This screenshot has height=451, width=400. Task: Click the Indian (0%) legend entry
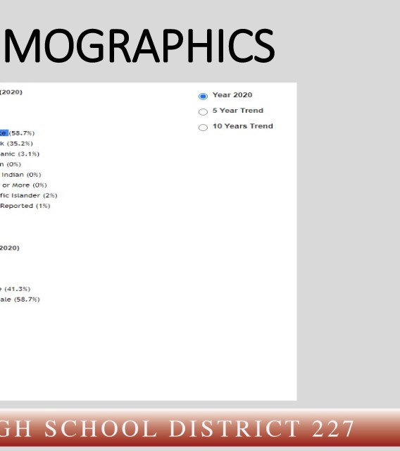[20, 174]
